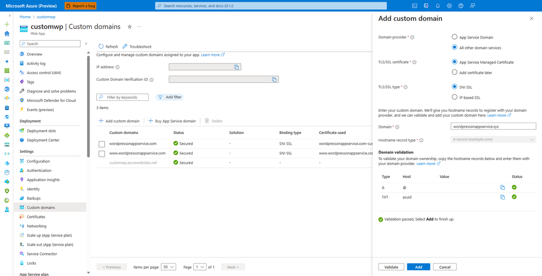Favorite the customwp page with star icon
This screenshot has width=542, height=276.
130,27
